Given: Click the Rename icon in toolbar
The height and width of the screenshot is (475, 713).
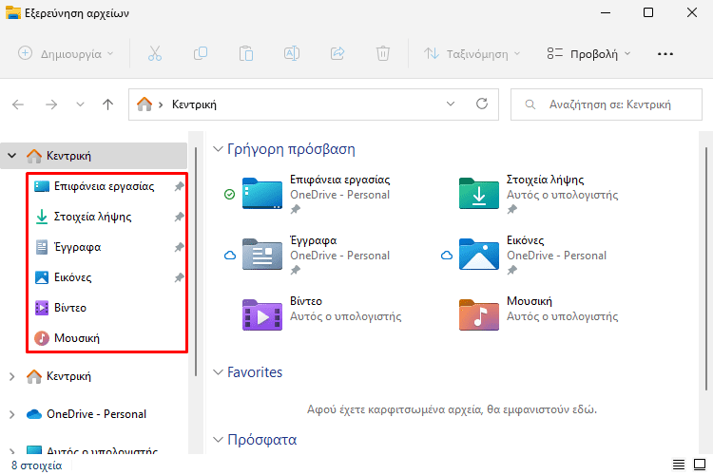Looking at the screenshot, I should pos(292,53).
